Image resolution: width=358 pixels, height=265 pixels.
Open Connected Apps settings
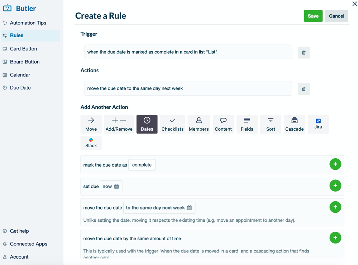(29, 244)
